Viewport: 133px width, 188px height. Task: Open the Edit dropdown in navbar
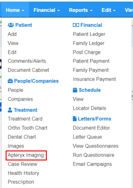(108, 10)
